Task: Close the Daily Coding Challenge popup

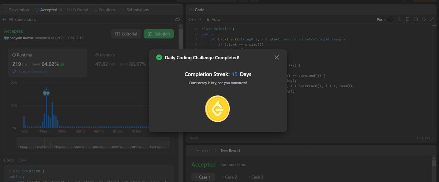Action: point(277,57)
